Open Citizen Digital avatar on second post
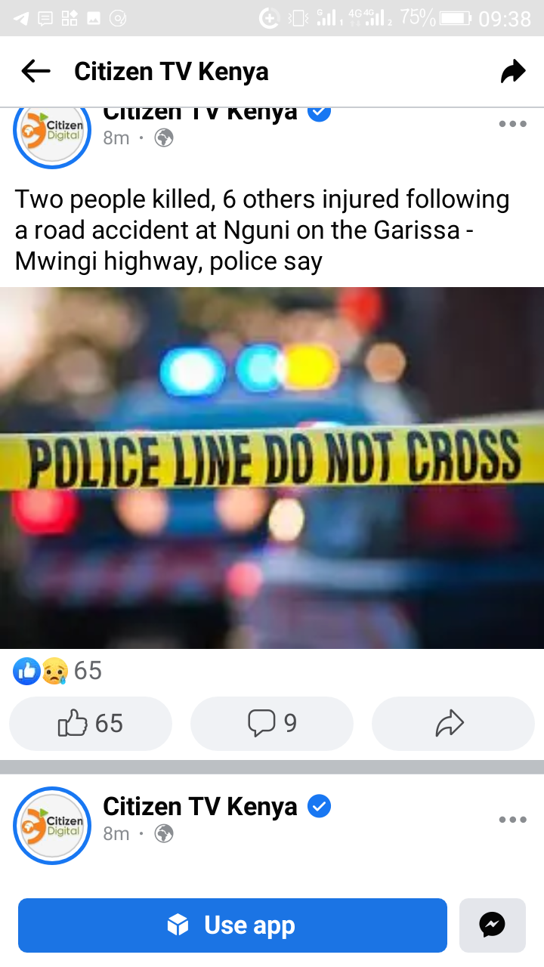This screenshot has height=967, width=544. [x=52, y=825]
